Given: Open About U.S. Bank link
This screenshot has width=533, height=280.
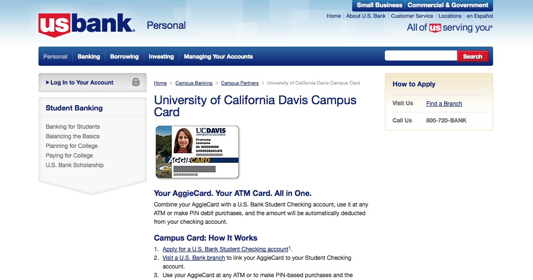Looking at the screenshot, I should pyautogui.click(x=366, y=16).
